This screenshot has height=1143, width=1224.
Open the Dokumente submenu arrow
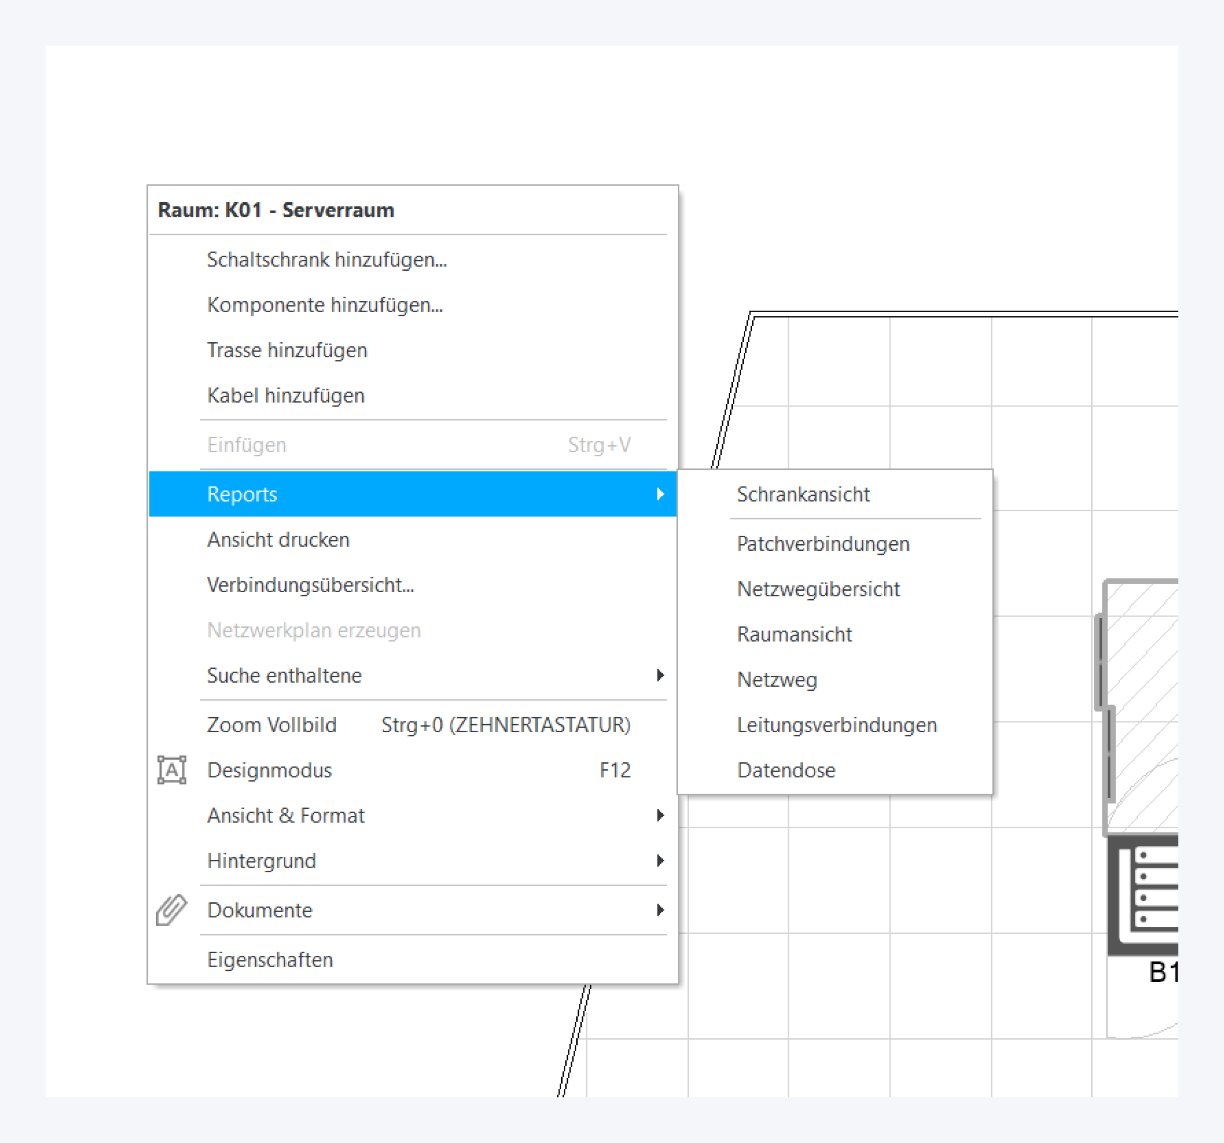[x=660, y=910]
